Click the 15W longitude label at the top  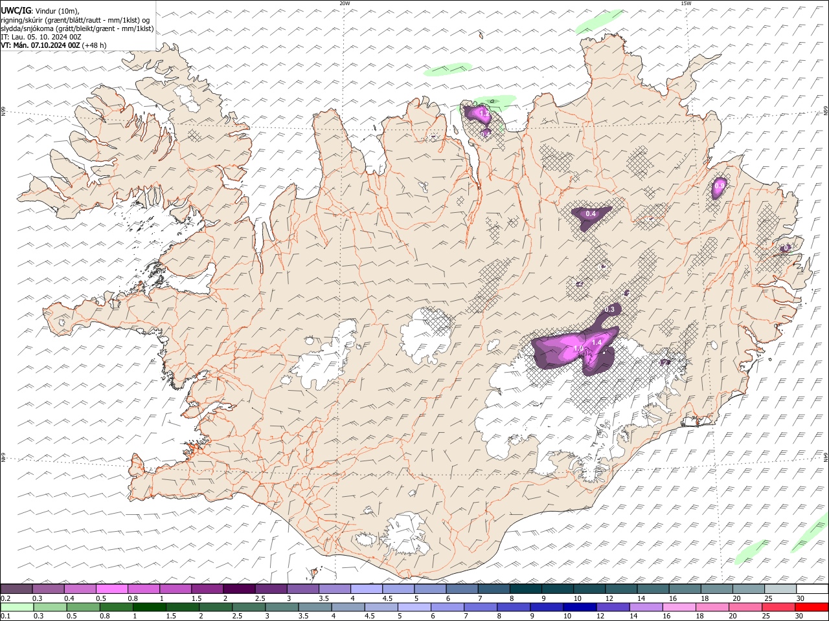click(686, 3)
